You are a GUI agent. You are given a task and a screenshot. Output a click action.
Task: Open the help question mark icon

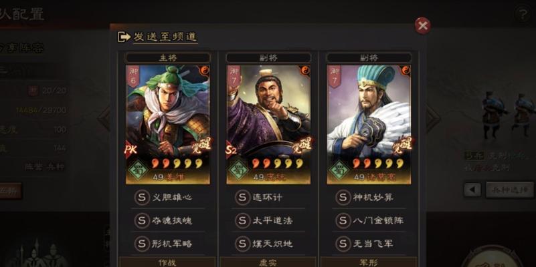pyautogui.click(x=523, y=15)
